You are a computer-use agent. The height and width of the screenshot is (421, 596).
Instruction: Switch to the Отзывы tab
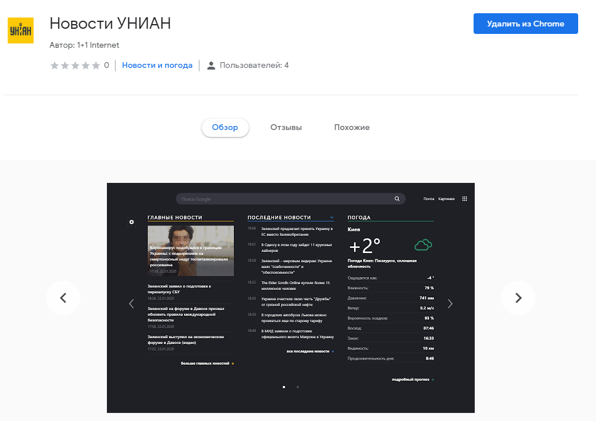click(286, 128)
